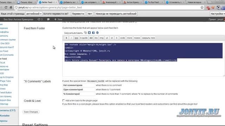Screen dimensions: 225x126
Task: Insert an li tag
Action: tap(116, 38)
